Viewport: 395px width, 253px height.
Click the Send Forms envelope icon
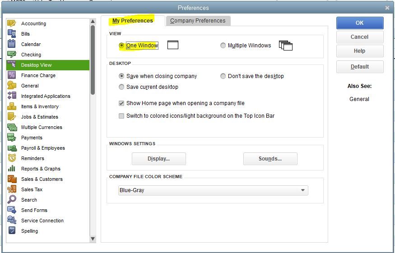tap(12, 210)
